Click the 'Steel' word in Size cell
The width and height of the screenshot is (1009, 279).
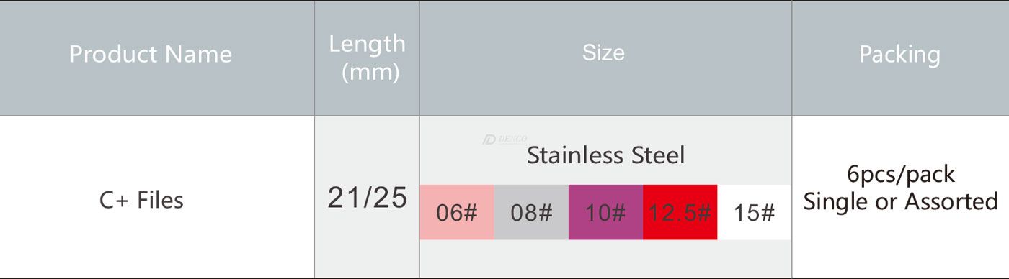click(x=657, y=155)
